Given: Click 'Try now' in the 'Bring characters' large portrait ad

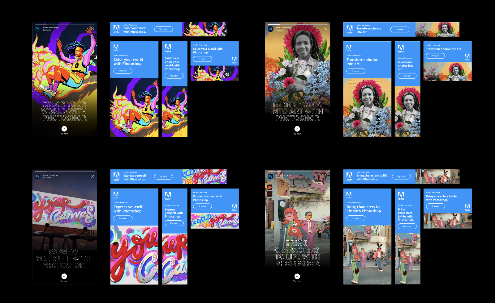Looking at the screenshot, I should click(356, 218).
